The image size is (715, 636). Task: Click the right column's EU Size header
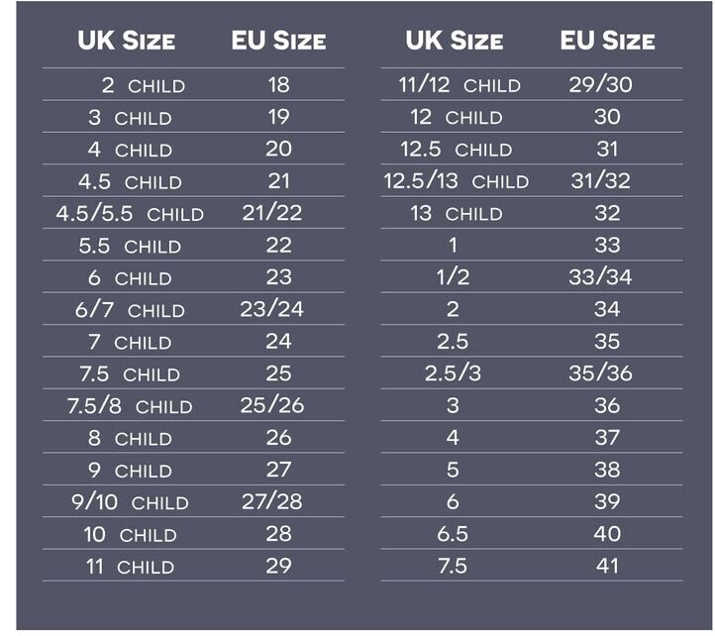(x=607, y=42)
